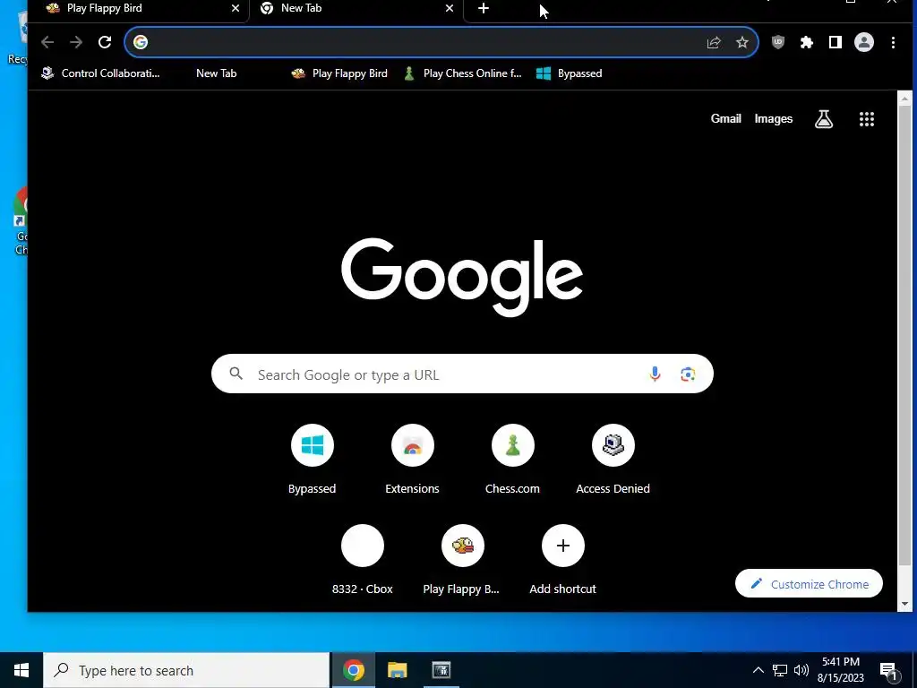Open the volume control in system tray
The height and width of the screenshot is (688, 917).
[x=801, y=670]
